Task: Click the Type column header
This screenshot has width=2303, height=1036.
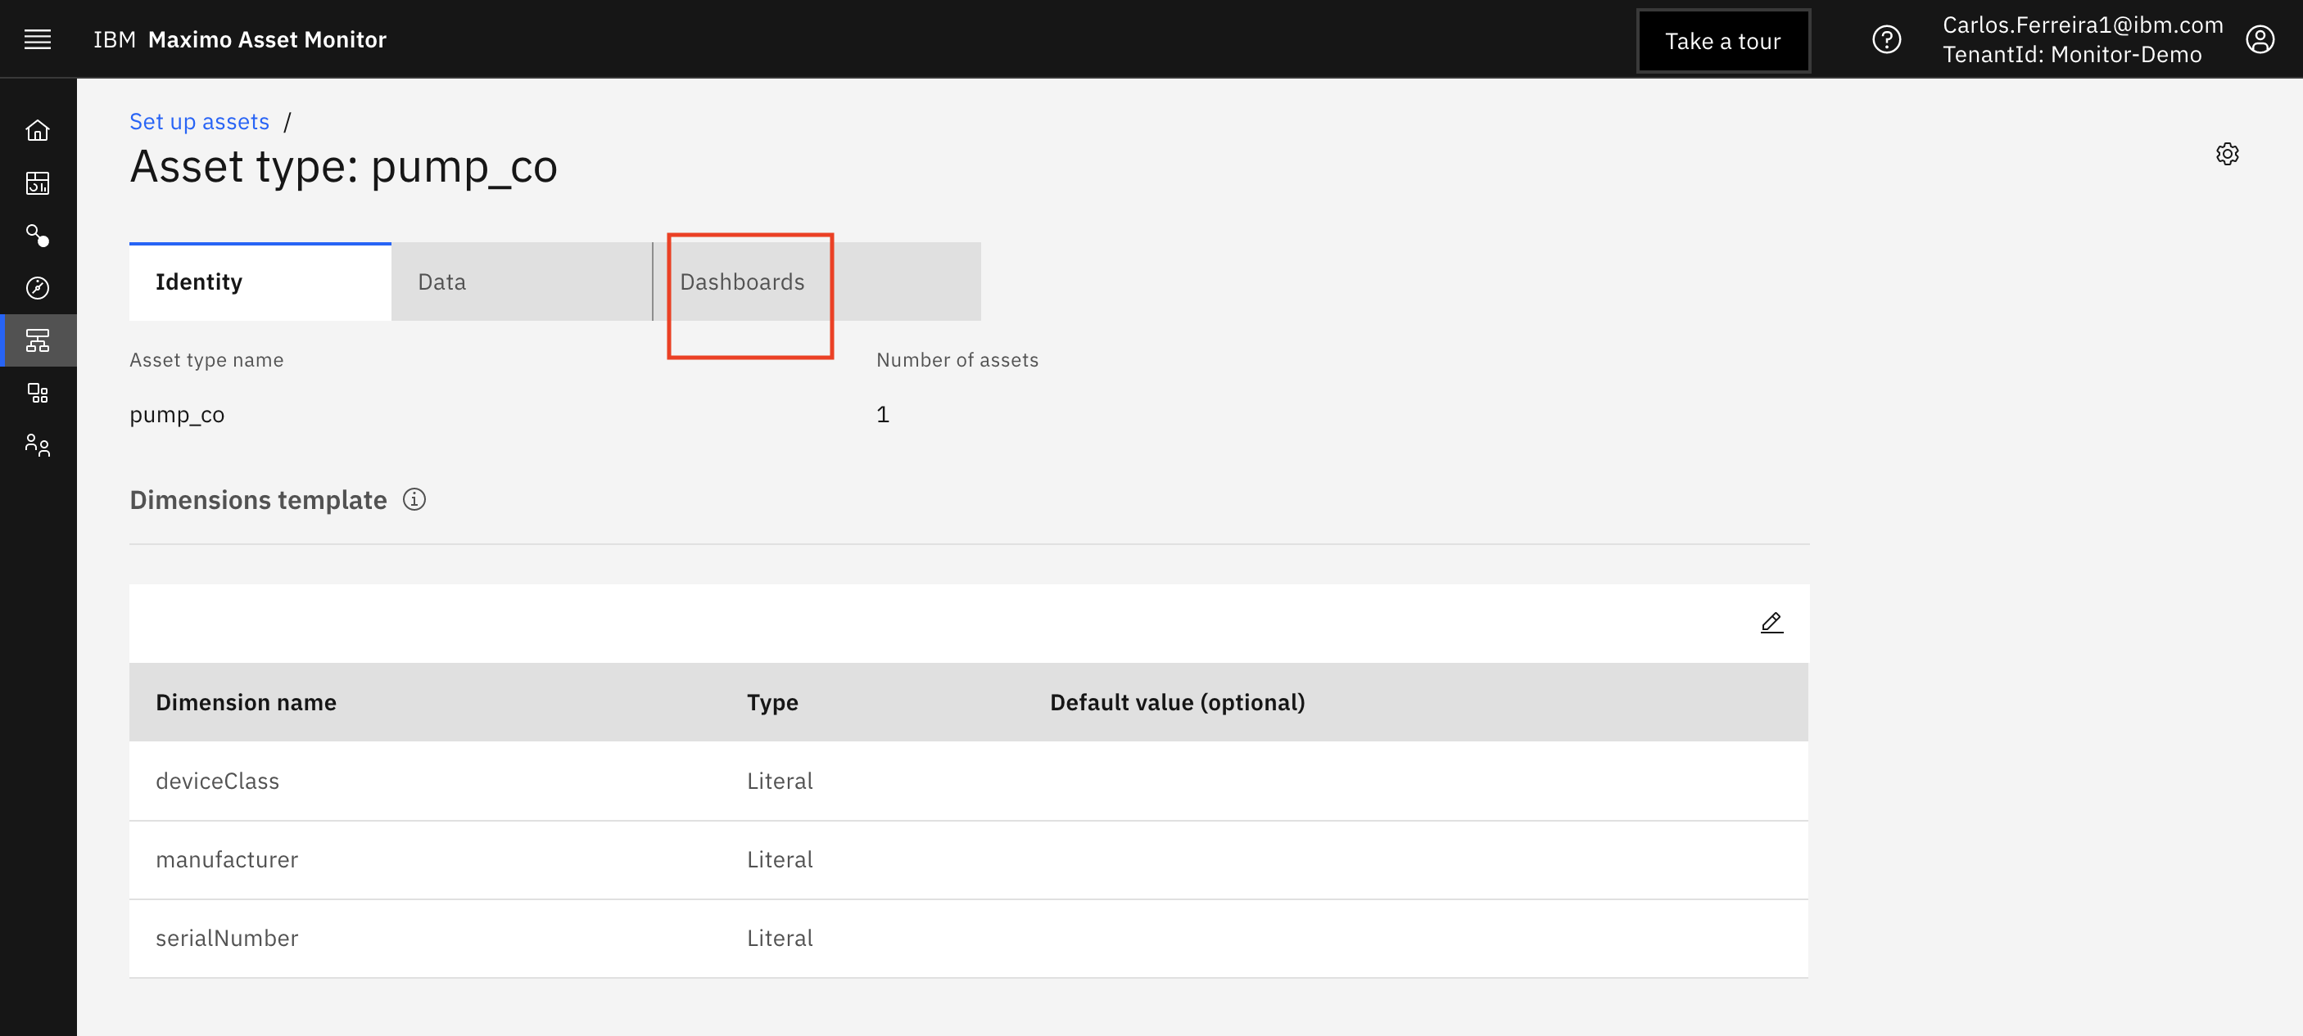Action: (x=772, y=702)
